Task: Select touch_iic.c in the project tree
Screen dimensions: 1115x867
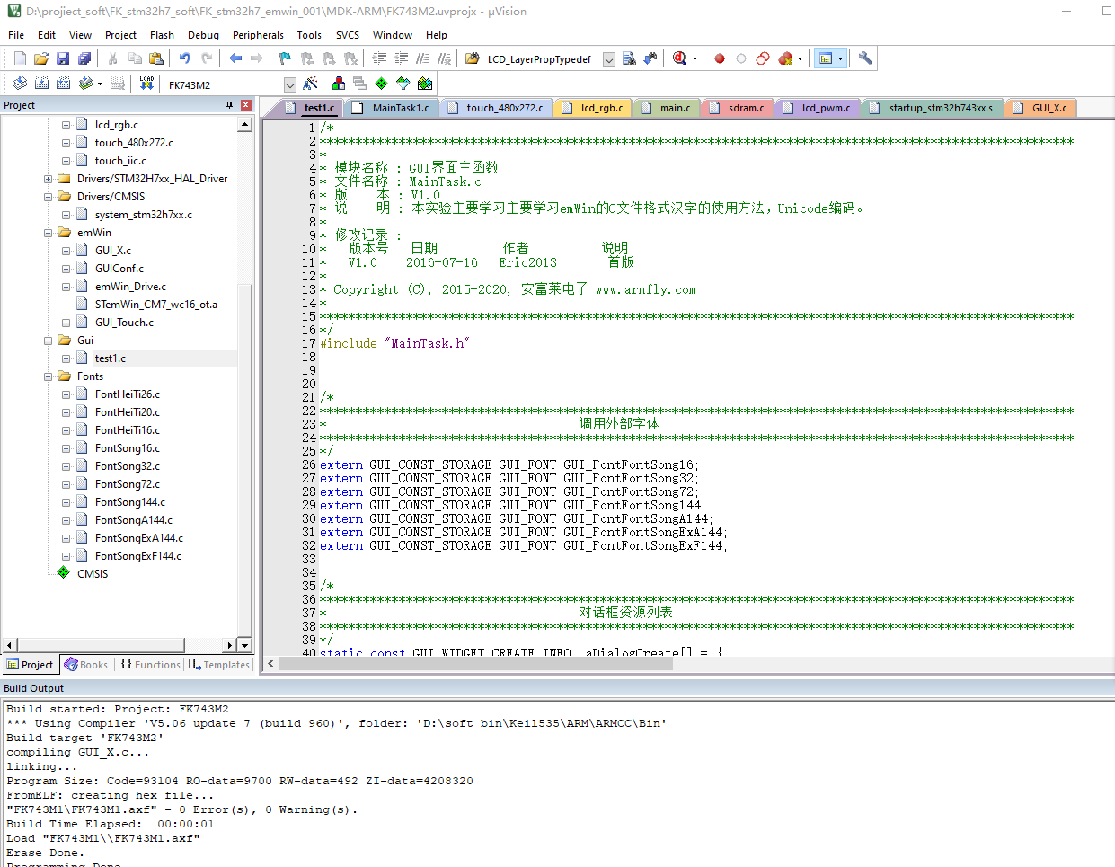Action: pos(119,161)
